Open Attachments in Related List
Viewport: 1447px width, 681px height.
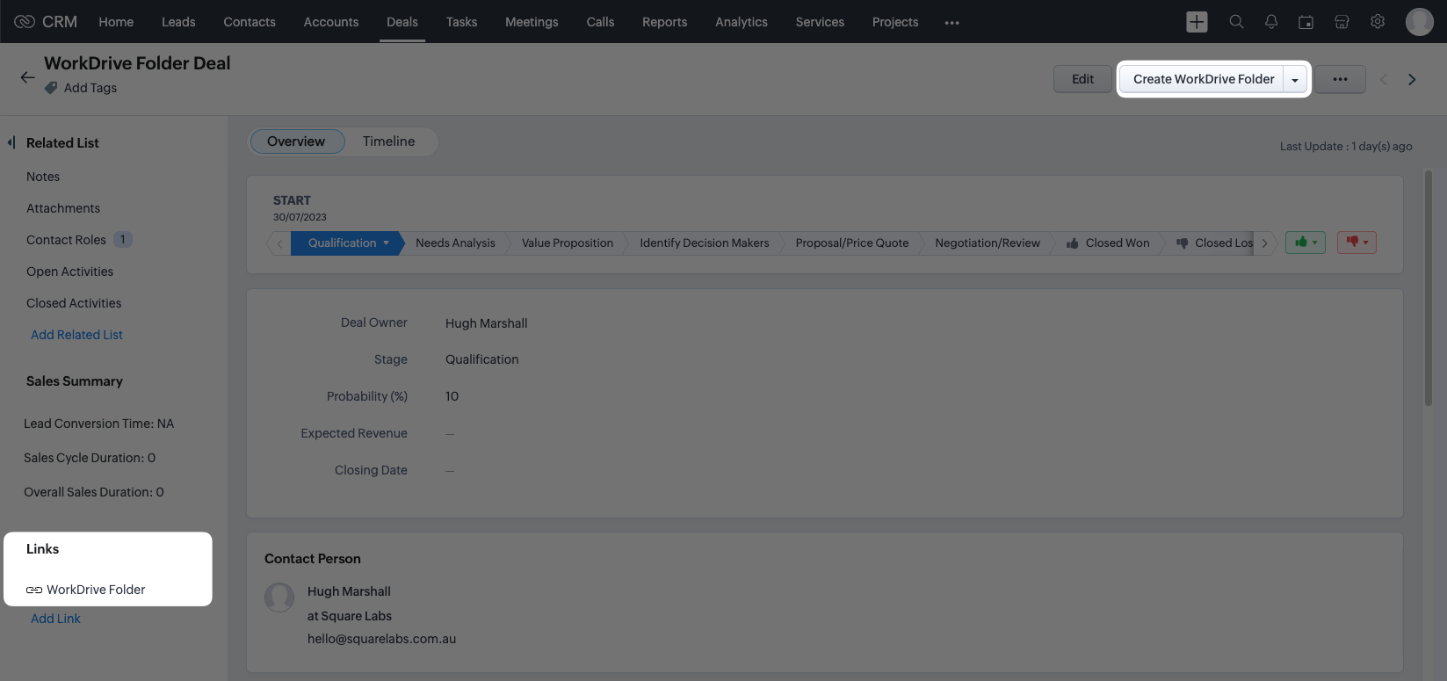pos(63,208)
